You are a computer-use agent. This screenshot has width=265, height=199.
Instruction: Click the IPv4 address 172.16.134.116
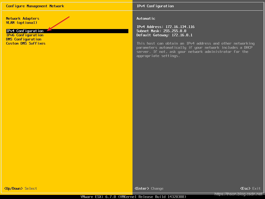(x=180, y=27)
